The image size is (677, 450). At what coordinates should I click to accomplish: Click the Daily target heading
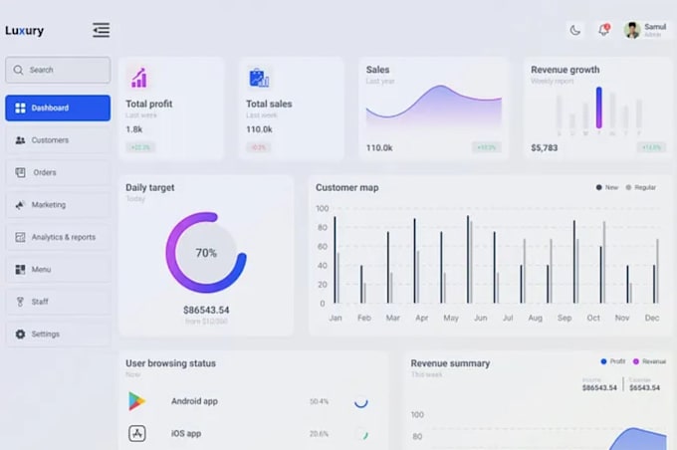[x=149, y=188]
